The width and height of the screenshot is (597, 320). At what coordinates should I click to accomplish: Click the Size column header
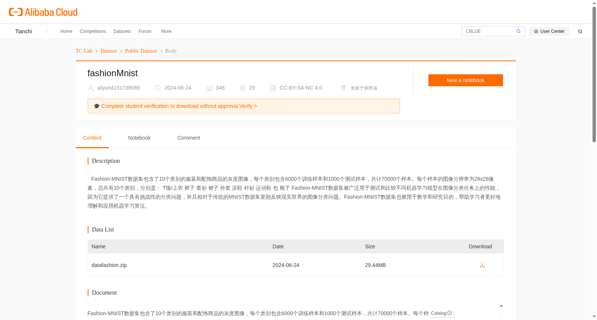point(370,246)
